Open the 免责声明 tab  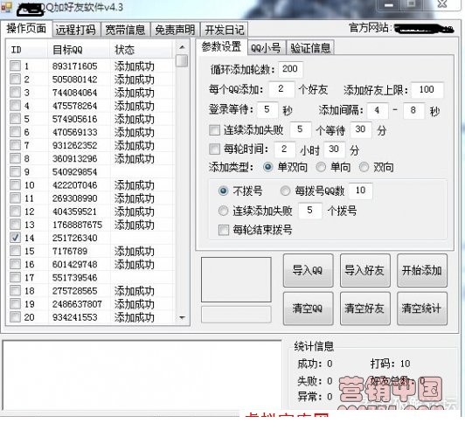[x=175, y=30]
